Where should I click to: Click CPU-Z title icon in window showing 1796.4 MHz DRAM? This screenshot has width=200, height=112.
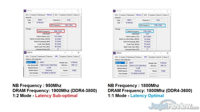[x=114, y=11]
